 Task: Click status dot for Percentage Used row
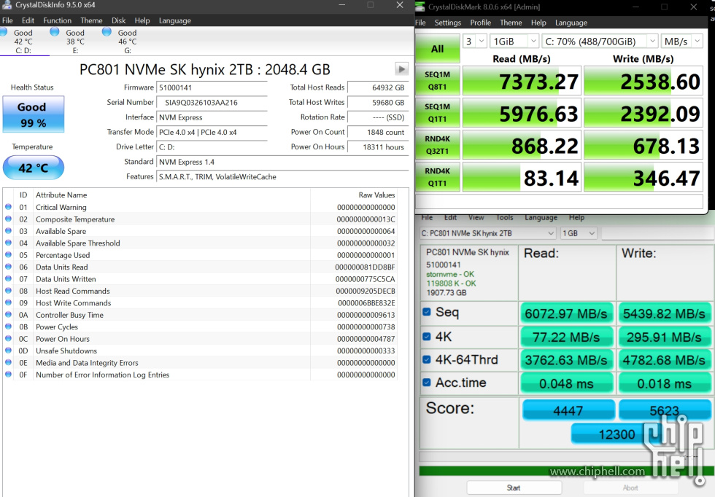coord(8,254)
